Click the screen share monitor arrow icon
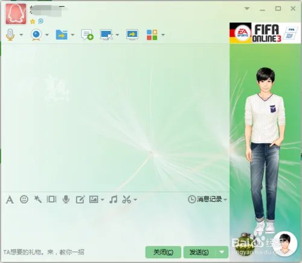302x263 pixels. click(x=132, y=34)
